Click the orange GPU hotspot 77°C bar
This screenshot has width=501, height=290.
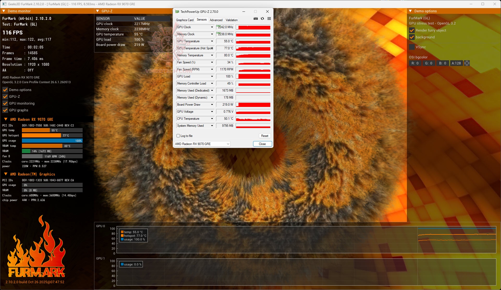coord(41,136)
